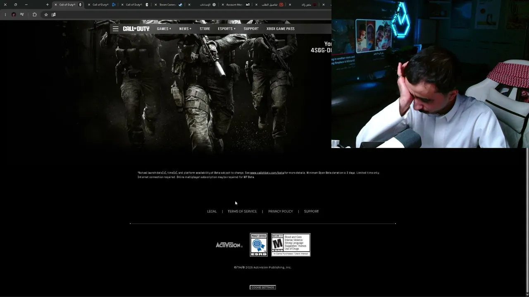Close the تفاصيل الطلب tab
This screenshot has height=297, width=529.
256,5
